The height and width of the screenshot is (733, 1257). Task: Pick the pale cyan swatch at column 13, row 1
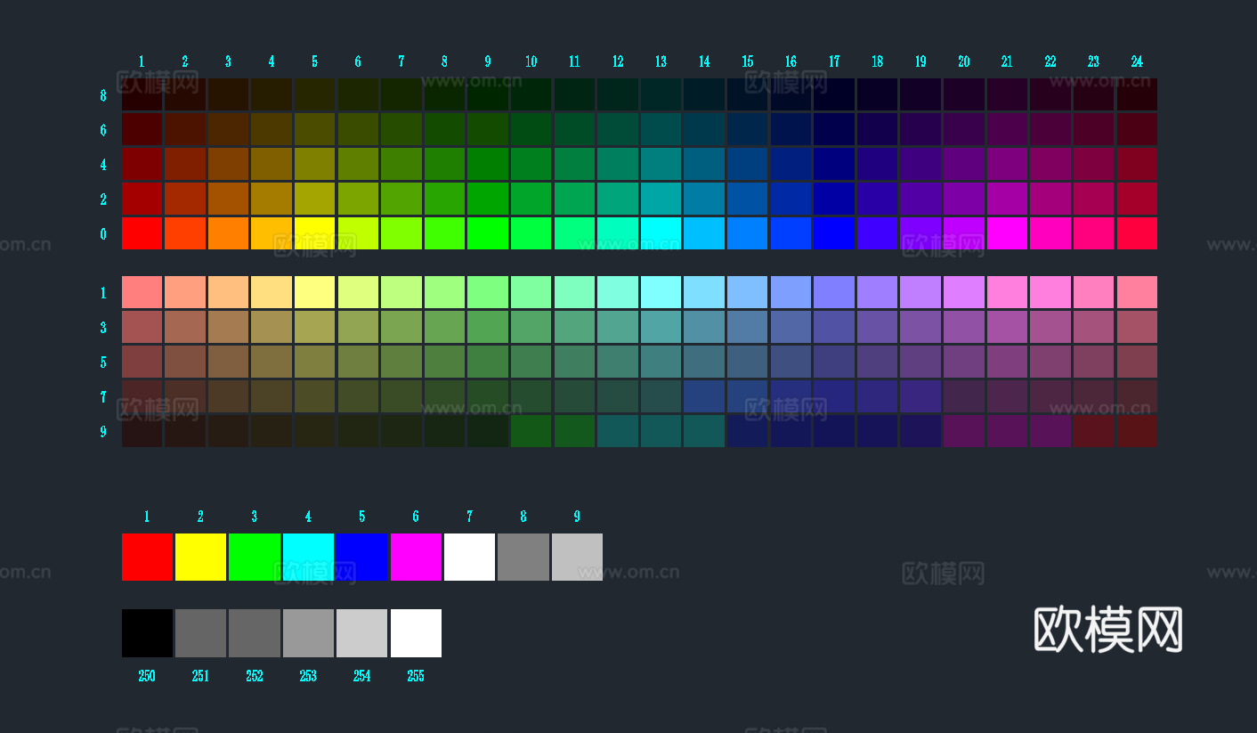pyautogui.click(x=661, y=292)
